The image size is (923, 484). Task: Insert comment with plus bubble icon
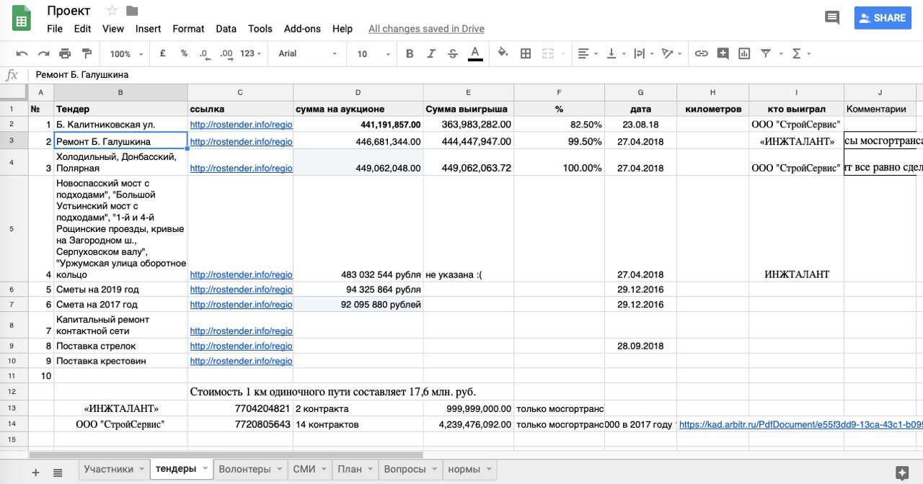pos(723,53)
